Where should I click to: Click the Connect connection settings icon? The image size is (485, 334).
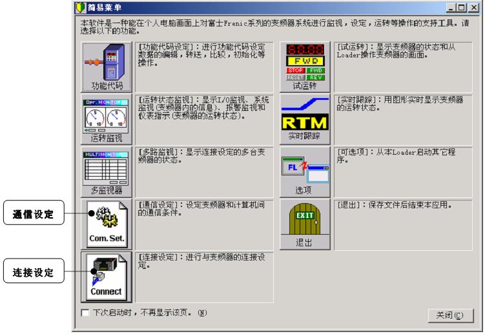[x=106, y=277]
